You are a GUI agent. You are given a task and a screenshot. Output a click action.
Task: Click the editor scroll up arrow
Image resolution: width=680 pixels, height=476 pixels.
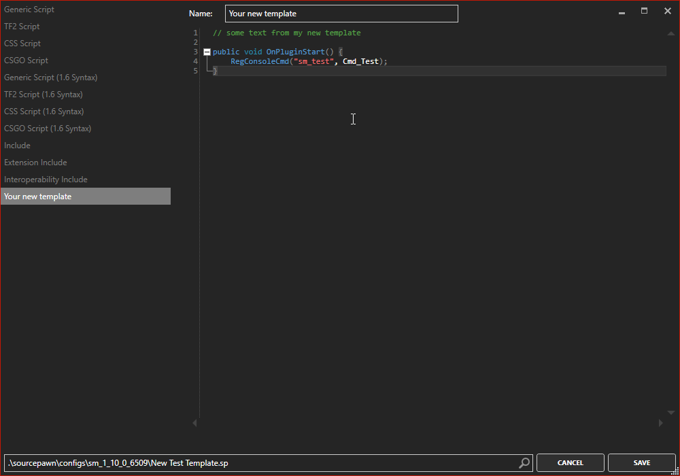coord(671,33)
